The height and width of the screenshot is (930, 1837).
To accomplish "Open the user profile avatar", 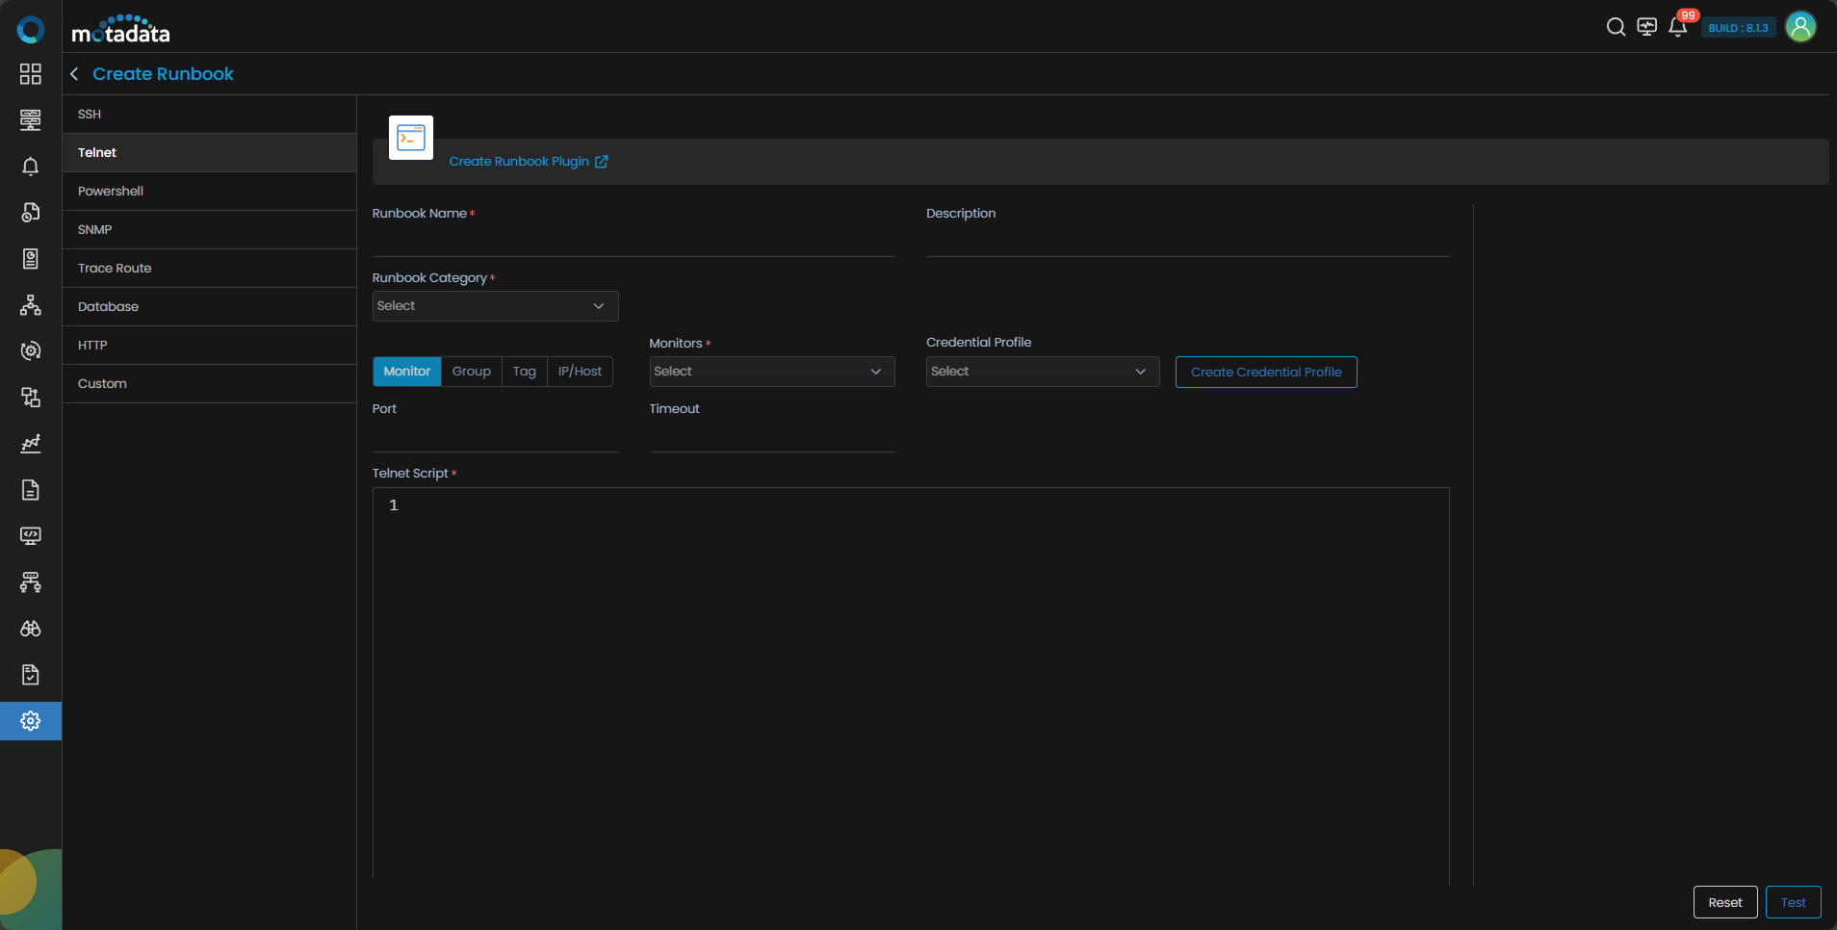I will tap(1800, 27).
